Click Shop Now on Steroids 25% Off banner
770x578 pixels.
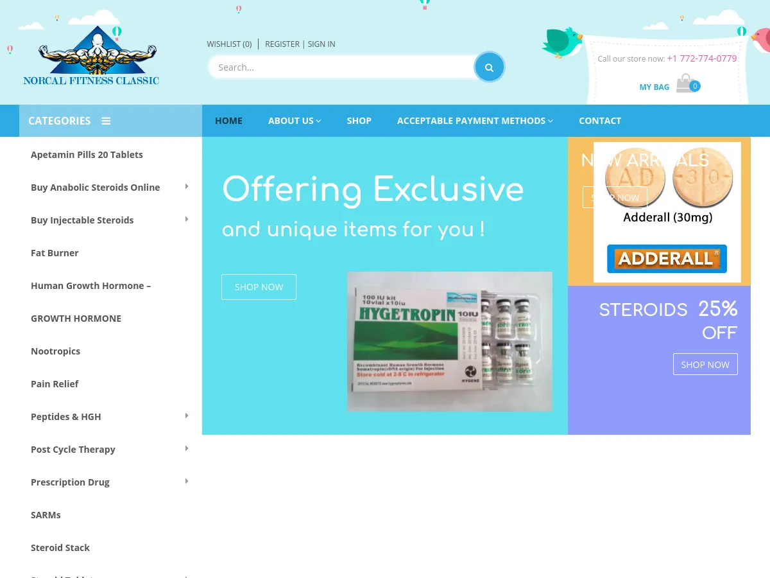coord(705,364)
